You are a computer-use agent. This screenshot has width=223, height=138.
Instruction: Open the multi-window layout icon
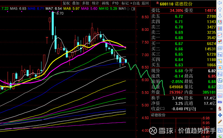[220, 48]
